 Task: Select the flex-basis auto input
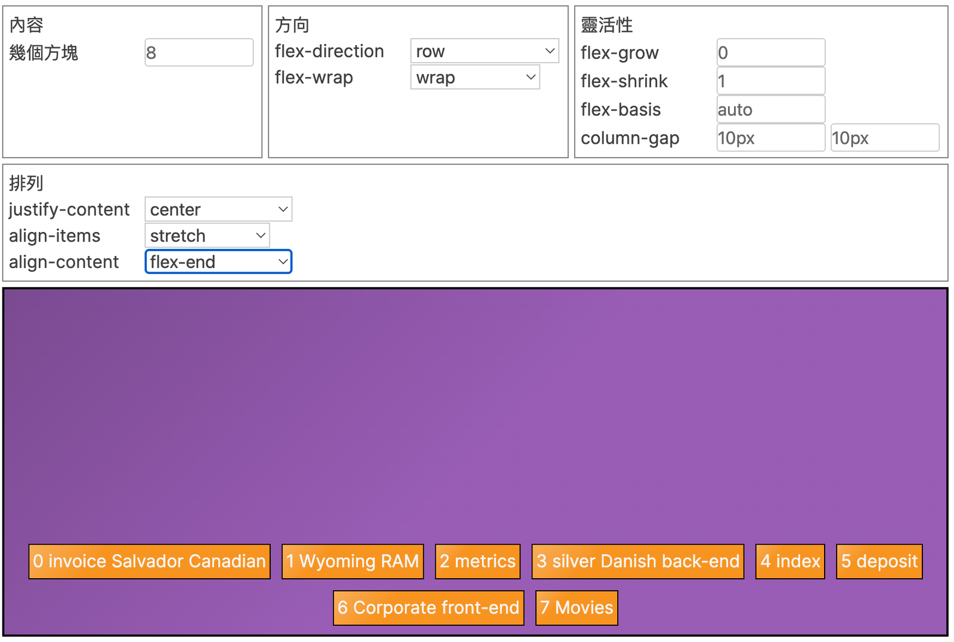point(770,110)
